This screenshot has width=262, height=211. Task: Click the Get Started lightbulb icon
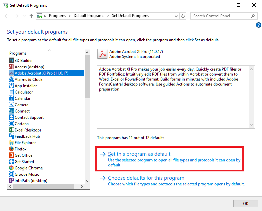pos(11,161)
